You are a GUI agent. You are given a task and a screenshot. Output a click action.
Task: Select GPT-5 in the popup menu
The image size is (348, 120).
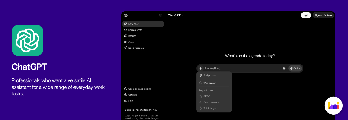click(x=214, y=96)
